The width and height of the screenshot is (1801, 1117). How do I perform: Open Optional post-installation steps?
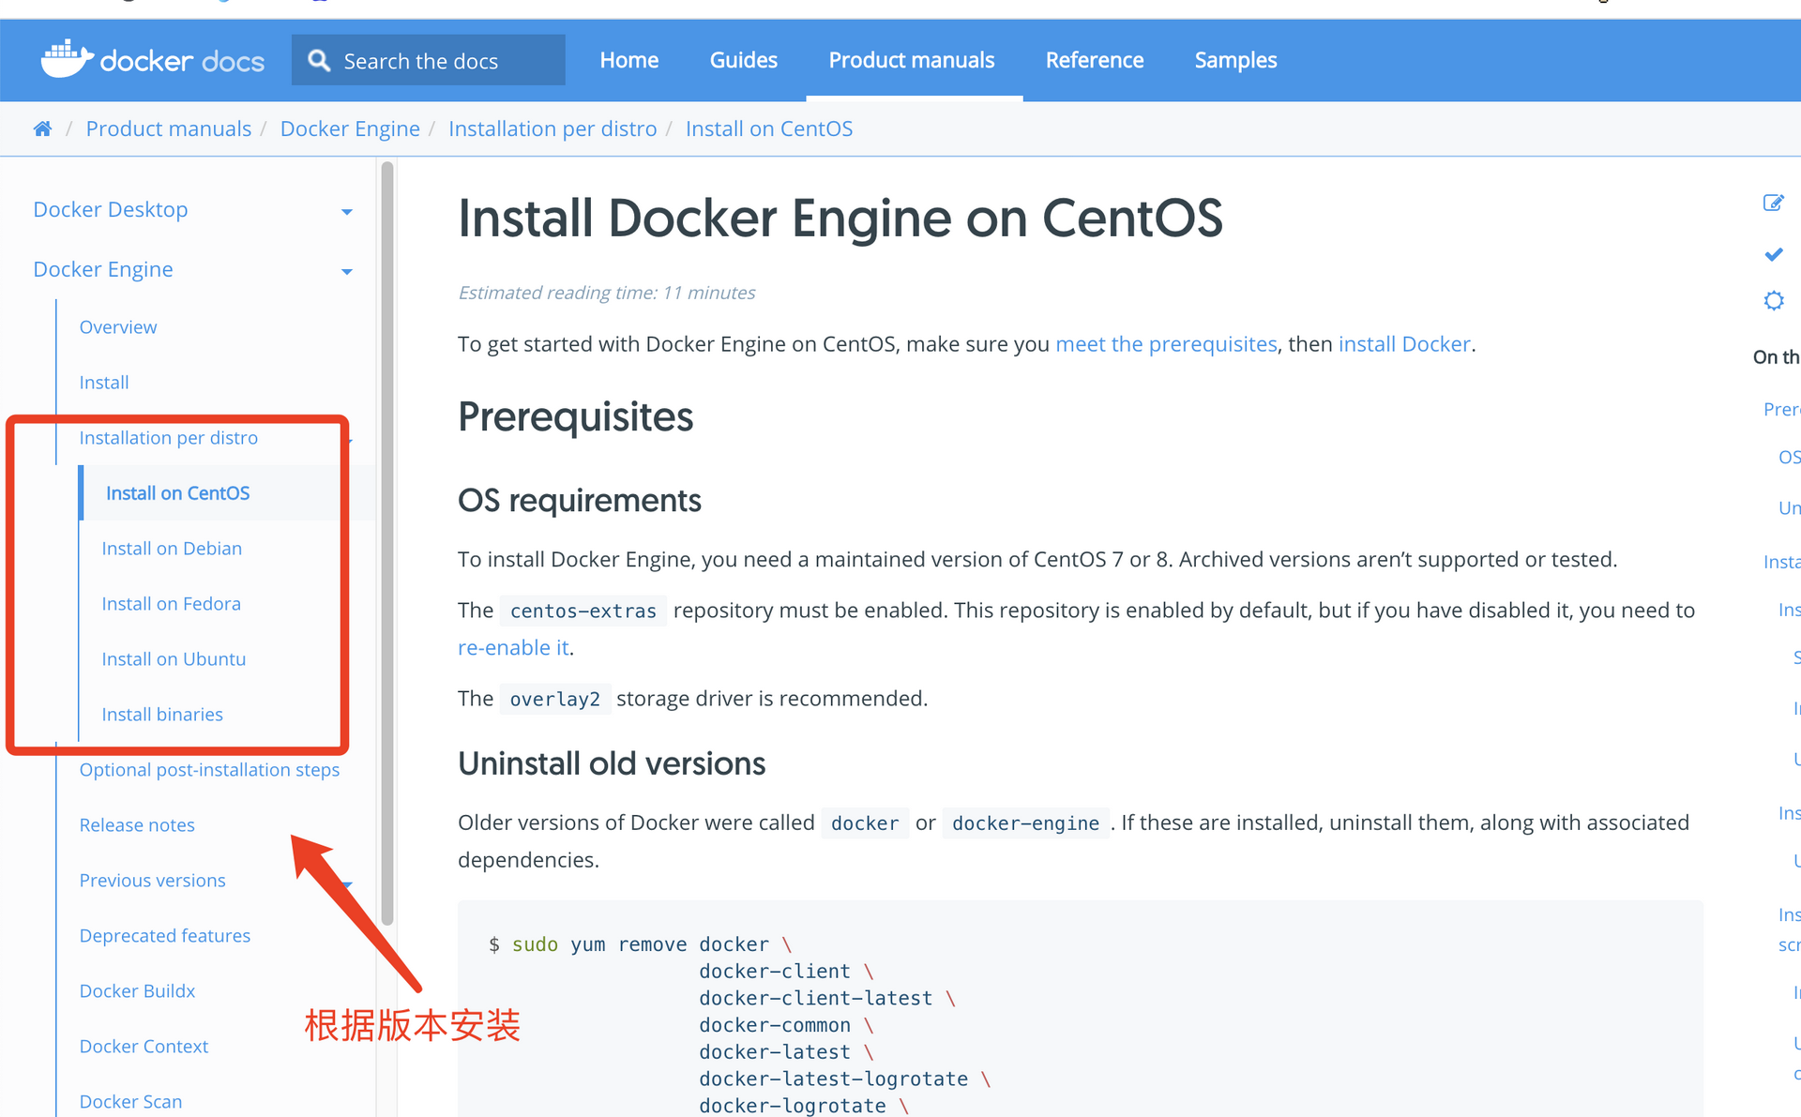pyautogui.click(x=209, y=770)
